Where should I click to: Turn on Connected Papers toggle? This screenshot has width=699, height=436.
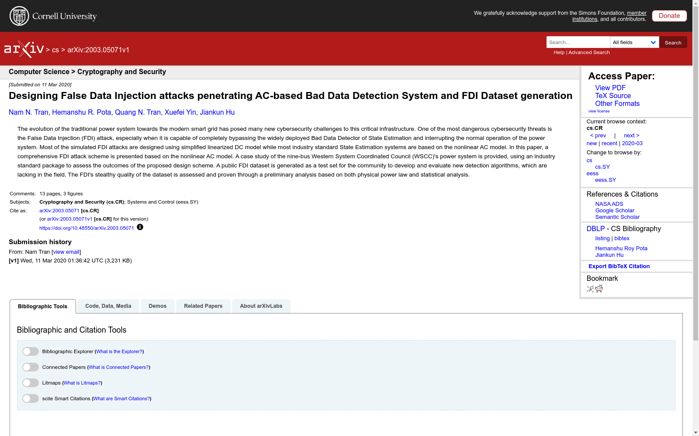pos(31,367)
